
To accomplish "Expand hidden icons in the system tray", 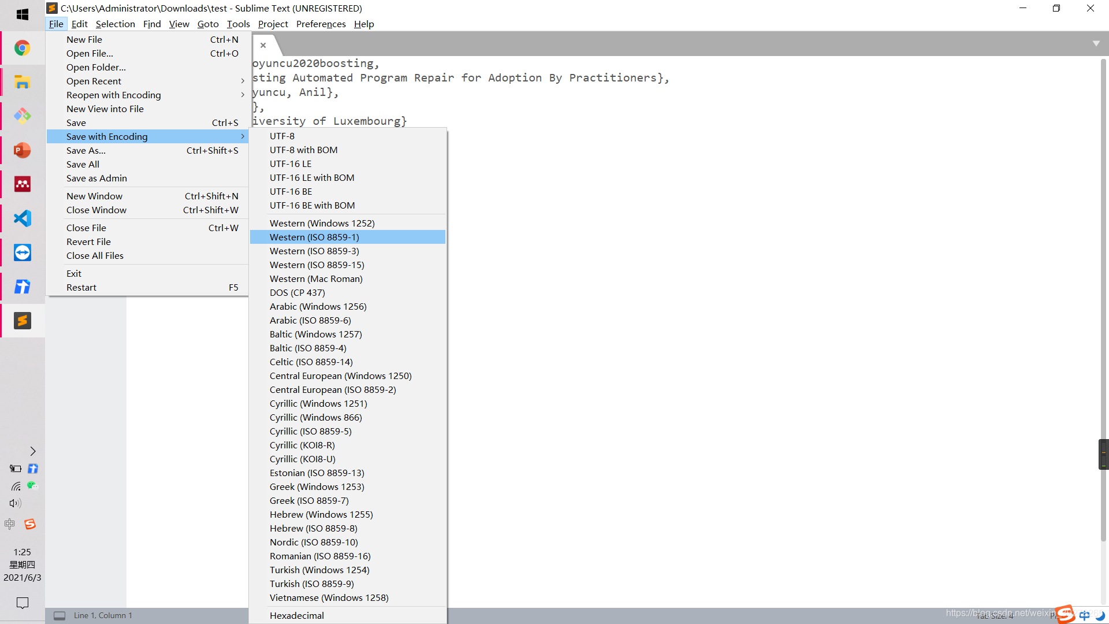I will coord(32,451).
